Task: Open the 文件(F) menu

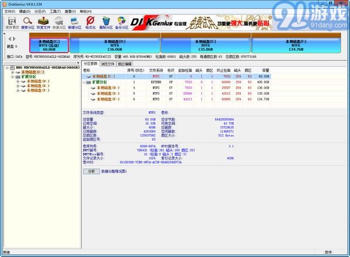Action: coord(10,12)
